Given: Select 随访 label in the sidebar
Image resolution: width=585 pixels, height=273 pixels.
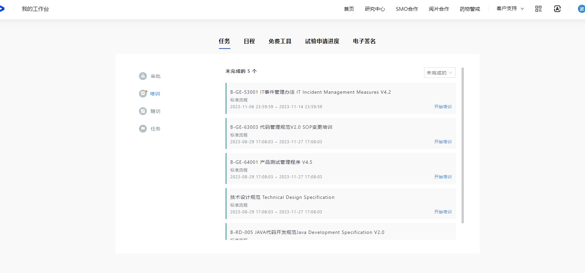Looking at the screenshot, I should (x=156, y=112).
